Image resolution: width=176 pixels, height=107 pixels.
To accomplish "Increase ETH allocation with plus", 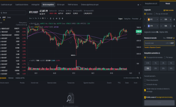I will tap(170, 26).
